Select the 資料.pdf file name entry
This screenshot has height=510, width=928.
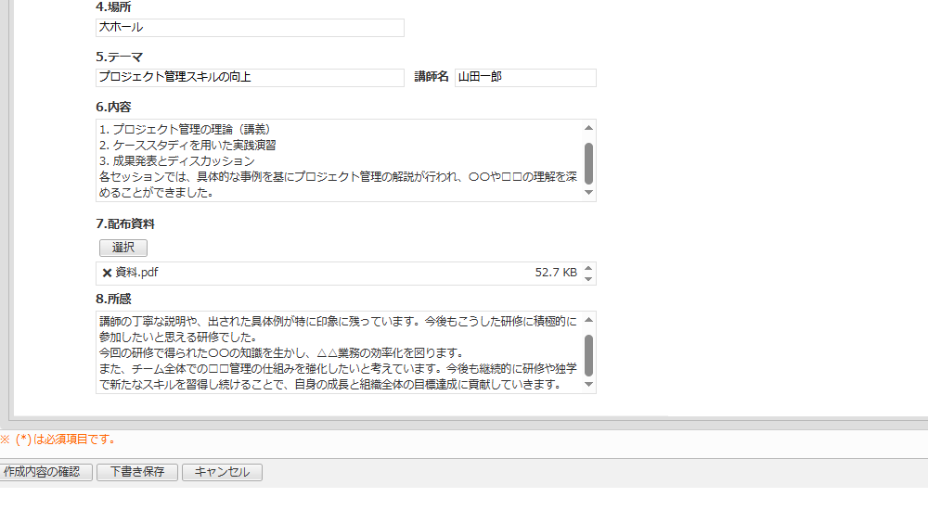pyautogui.click(x=136, y=273)
